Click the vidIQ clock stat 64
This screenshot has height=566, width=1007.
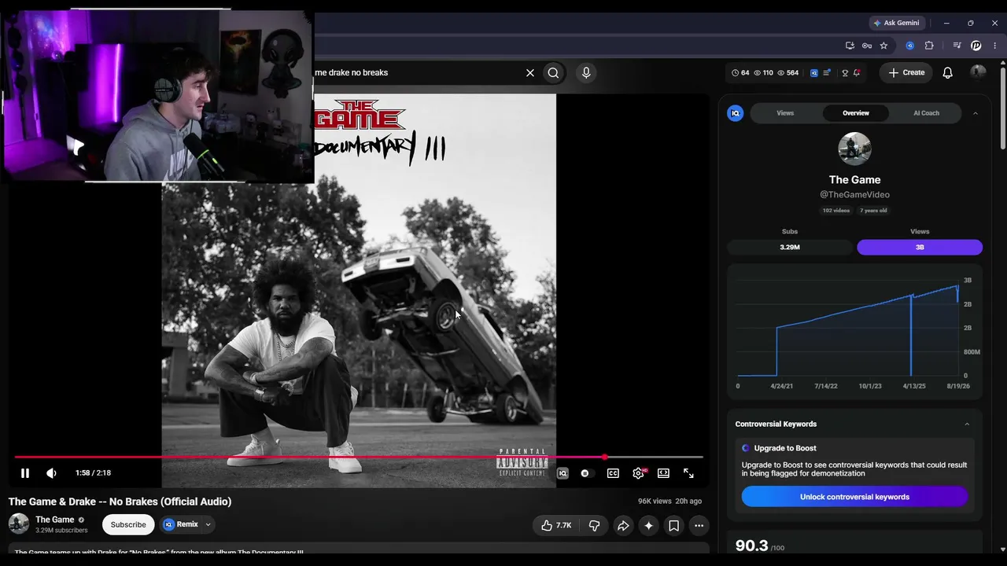(740, 72)
